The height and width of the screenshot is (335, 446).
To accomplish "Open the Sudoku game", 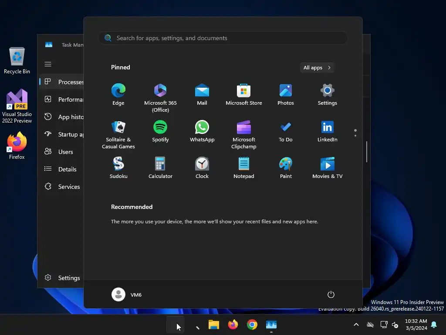I will (x=118, y=168).
